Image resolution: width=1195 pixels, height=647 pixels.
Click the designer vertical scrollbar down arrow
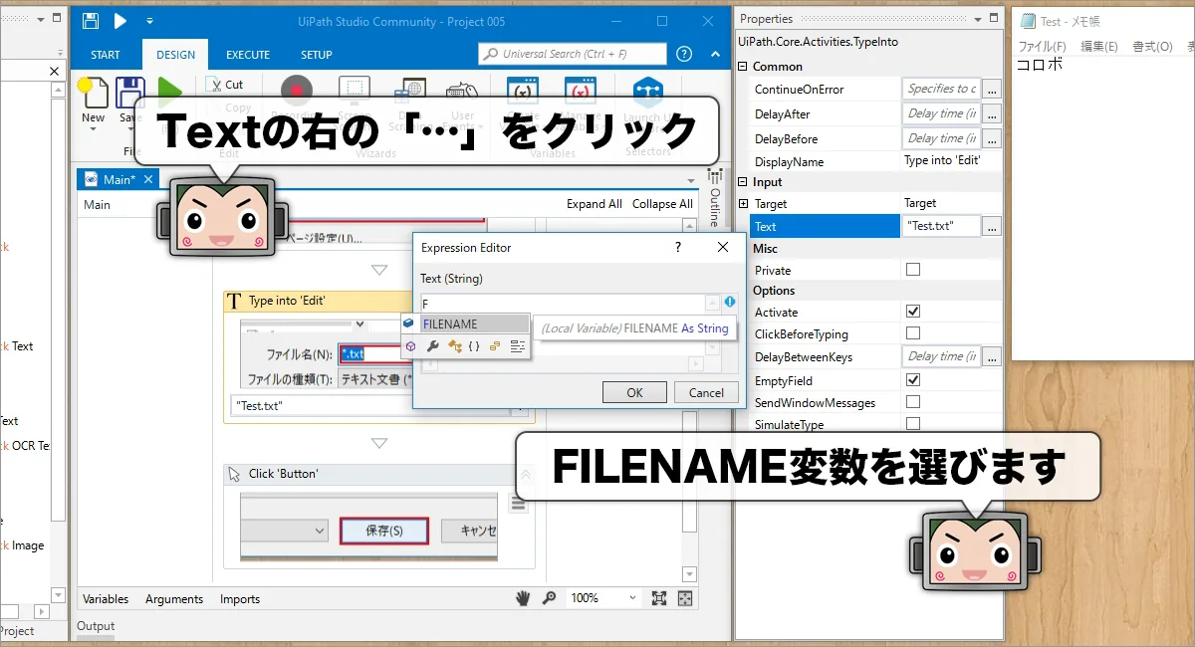(690, 574)
